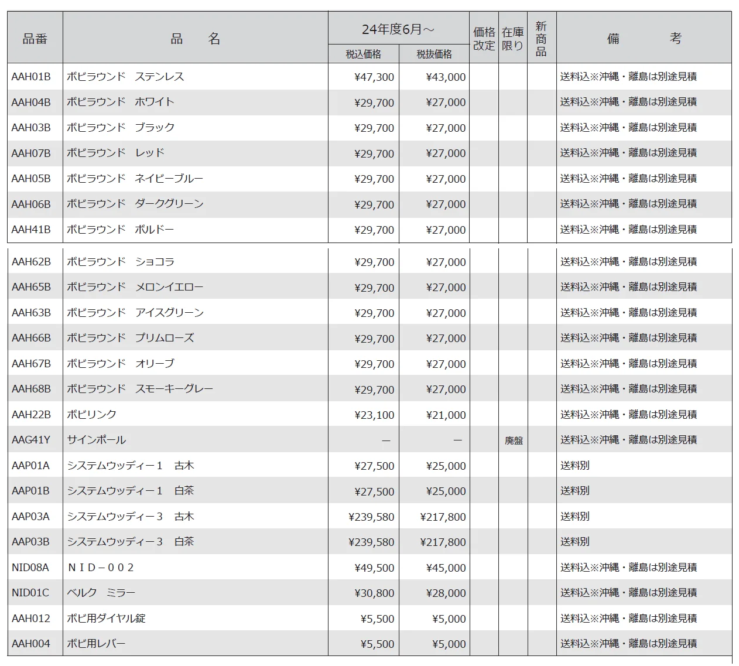Select ＮＩＤ－００２ product name
This screenshot has height=666, width=739.
[x=101, y=568]
